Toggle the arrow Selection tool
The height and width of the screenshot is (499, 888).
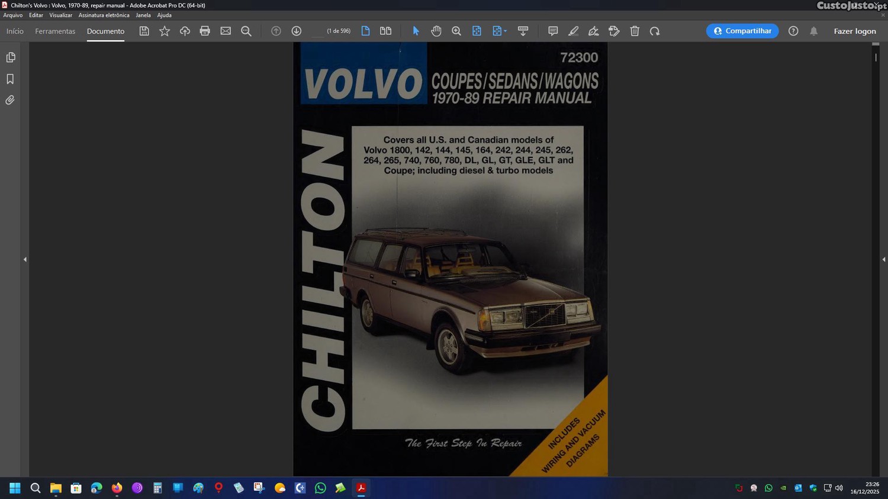coord(416,31)
